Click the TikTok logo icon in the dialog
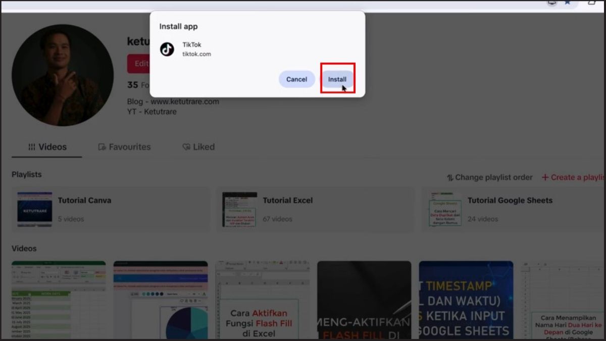This screenshot has height=341, width=606. [167, 49]
